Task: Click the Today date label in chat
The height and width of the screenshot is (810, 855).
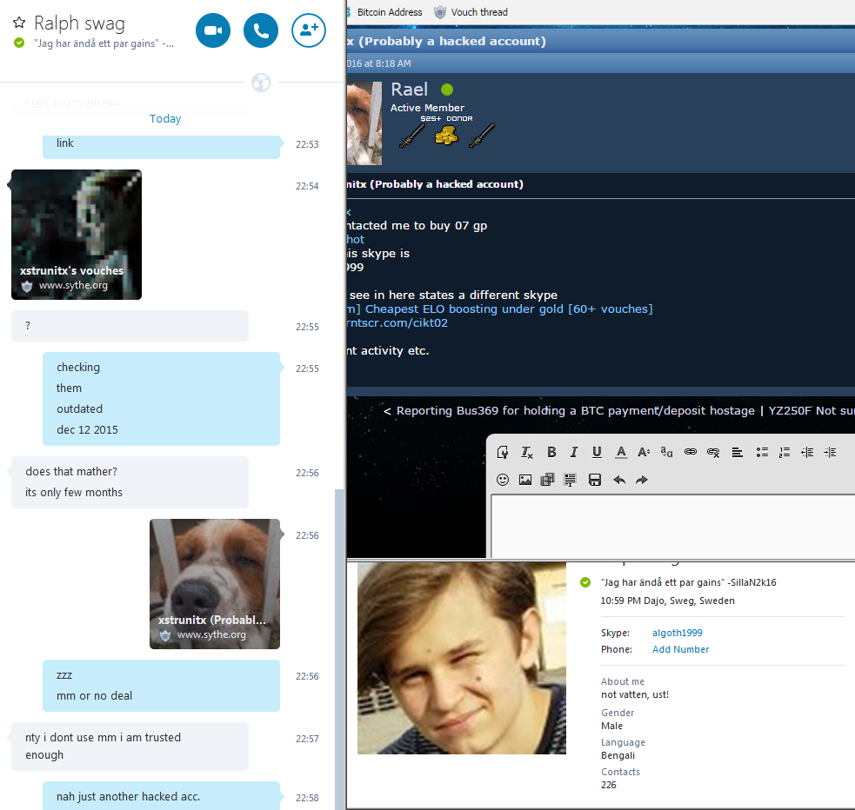Action: coord(165,119)
